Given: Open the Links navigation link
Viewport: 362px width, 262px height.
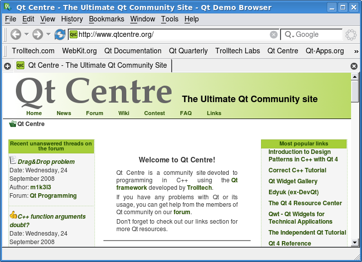Looking at the screenshot, I should pyautogui.click(x=214, y=113).
